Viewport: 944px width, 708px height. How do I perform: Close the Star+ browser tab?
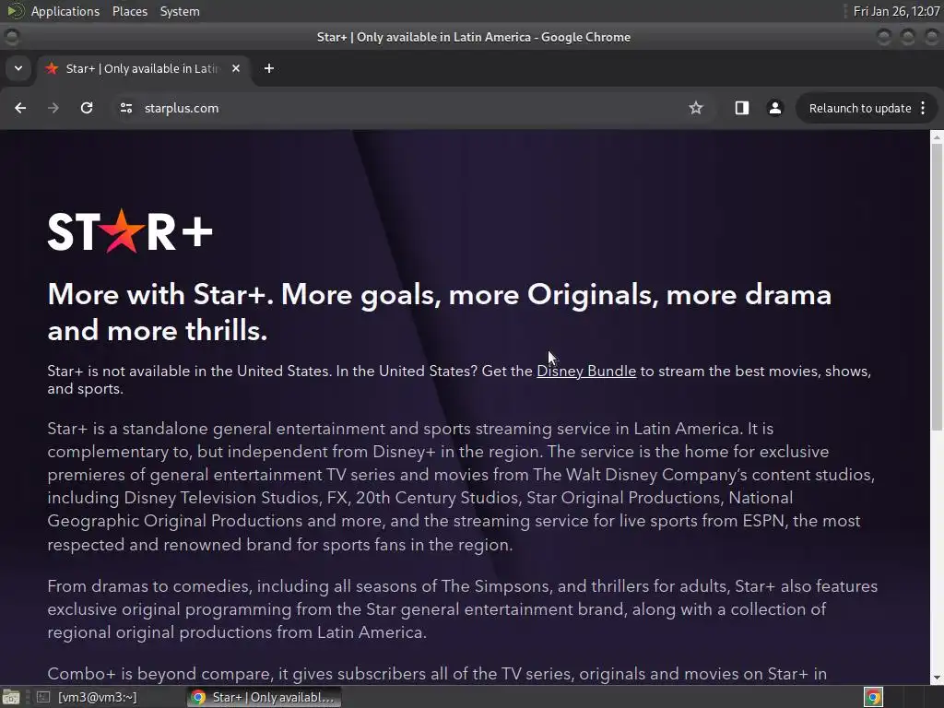(x=236, y=68)
